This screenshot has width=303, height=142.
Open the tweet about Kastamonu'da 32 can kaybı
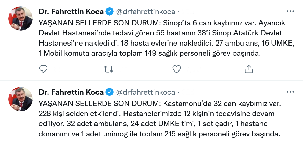coord(160,118)
